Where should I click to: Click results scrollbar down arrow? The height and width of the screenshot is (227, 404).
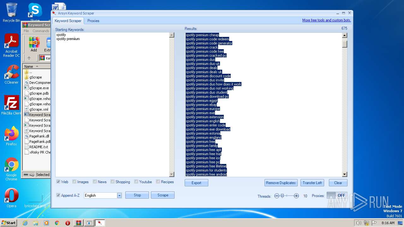(x=344, y=174)
